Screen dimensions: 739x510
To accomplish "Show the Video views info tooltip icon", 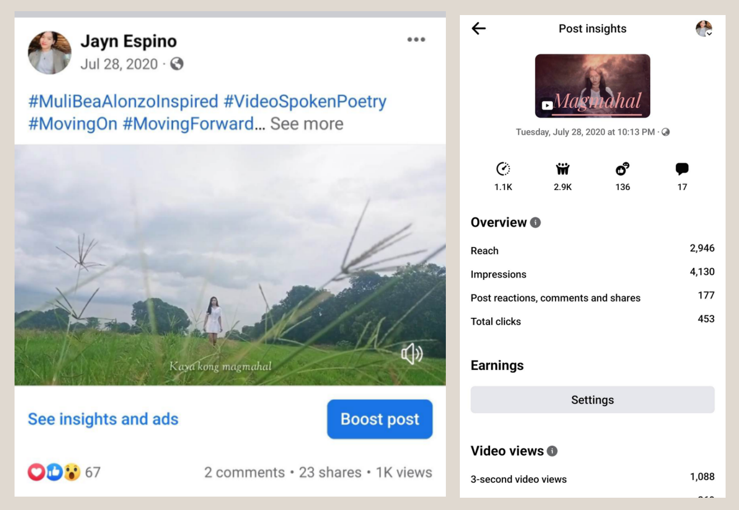I will click(x=552, y=451).
